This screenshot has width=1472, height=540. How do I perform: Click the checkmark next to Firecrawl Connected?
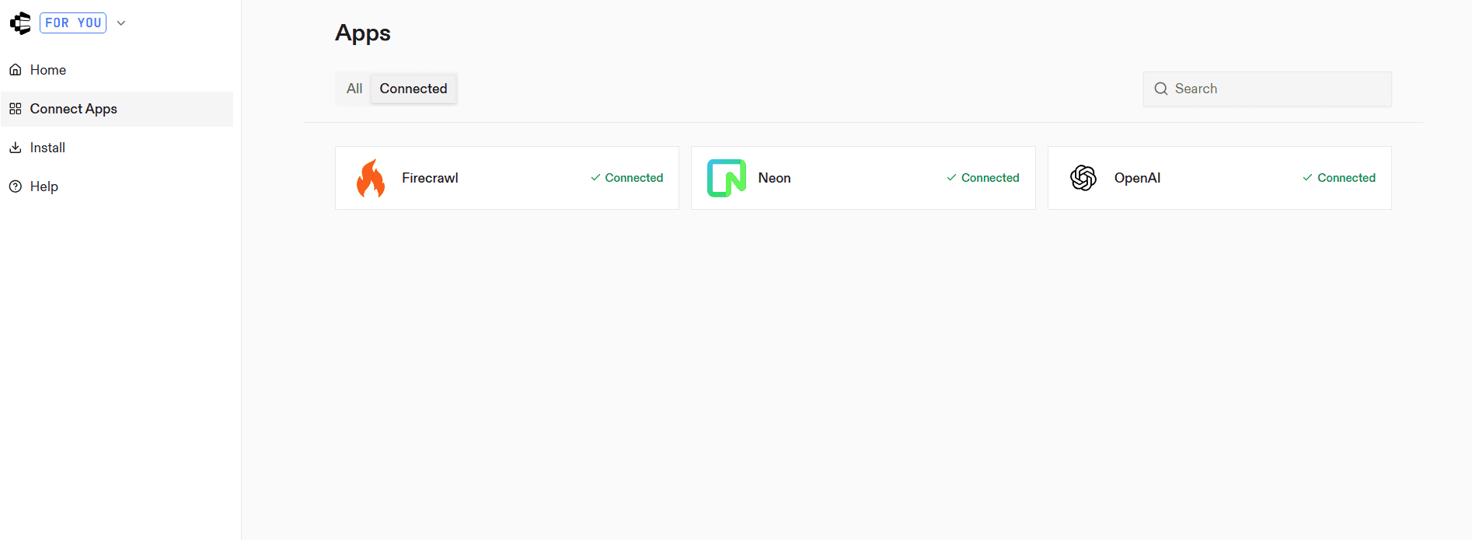coord(595,178)
